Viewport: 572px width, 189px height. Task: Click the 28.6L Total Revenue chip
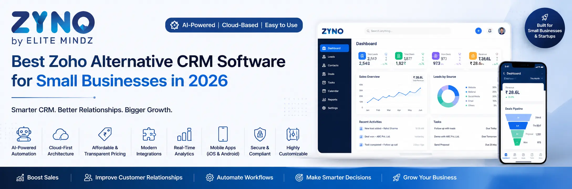tap(418, 79)
